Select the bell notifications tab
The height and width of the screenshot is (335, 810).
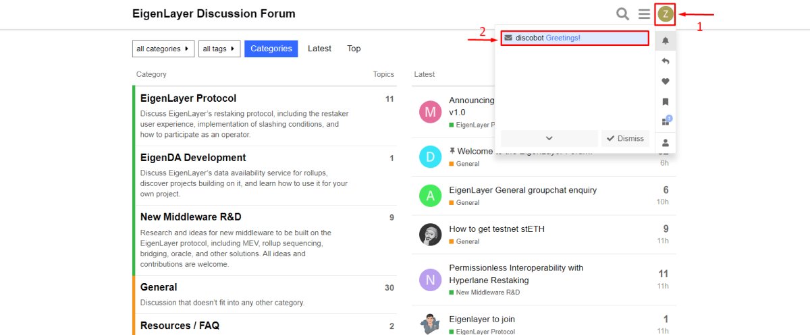(x=666, y=40)
